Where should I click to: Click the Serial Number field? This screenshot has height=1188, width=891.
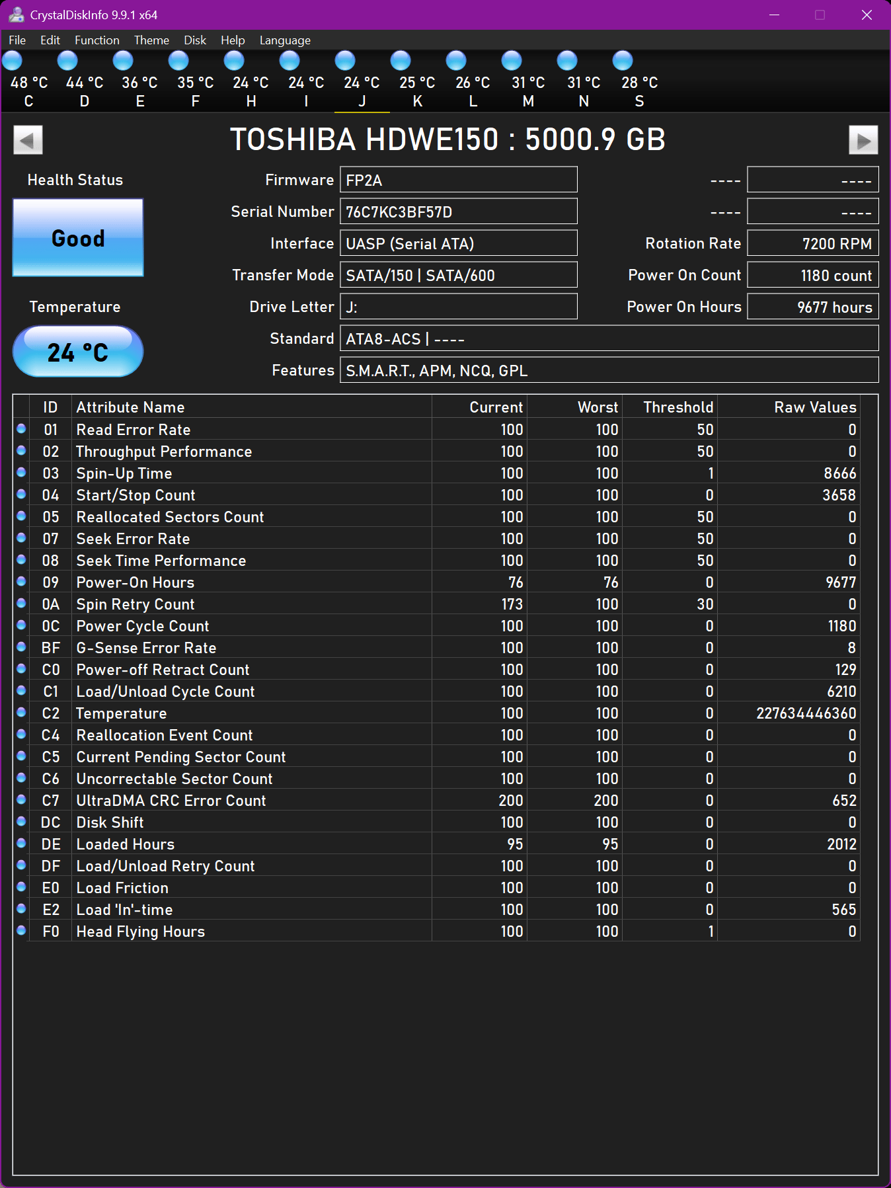tap(459, 212)
